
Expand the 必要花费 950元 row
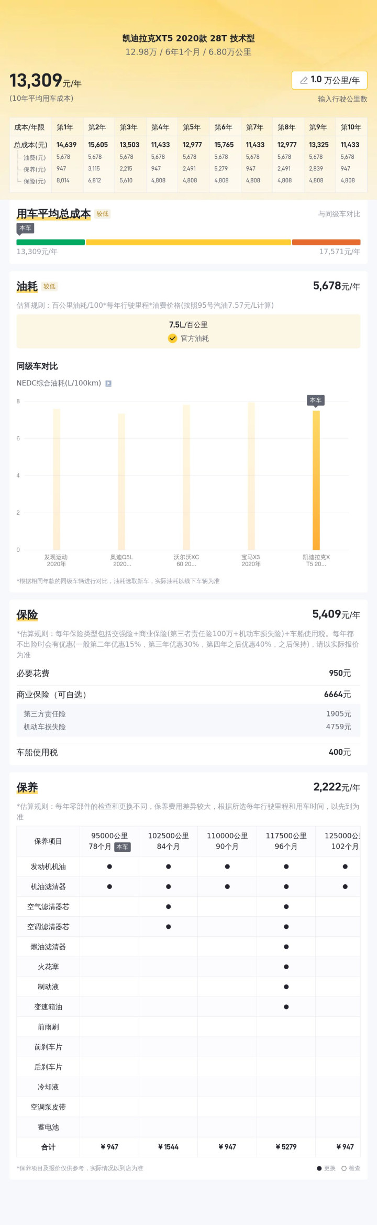(x=188, y=673)
